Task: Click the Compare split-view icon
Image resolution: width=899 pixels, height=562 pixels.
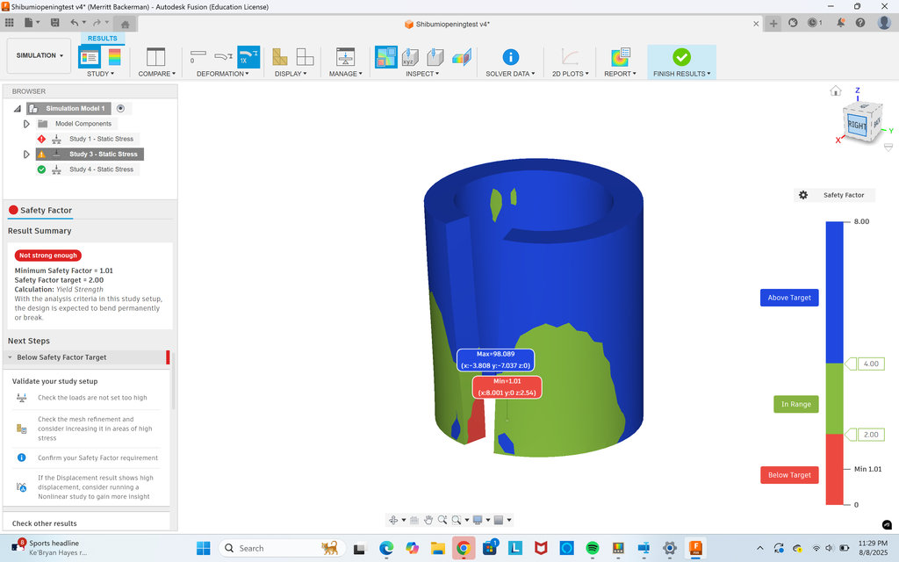Action: pyautogui.click(x=156, y=57)
